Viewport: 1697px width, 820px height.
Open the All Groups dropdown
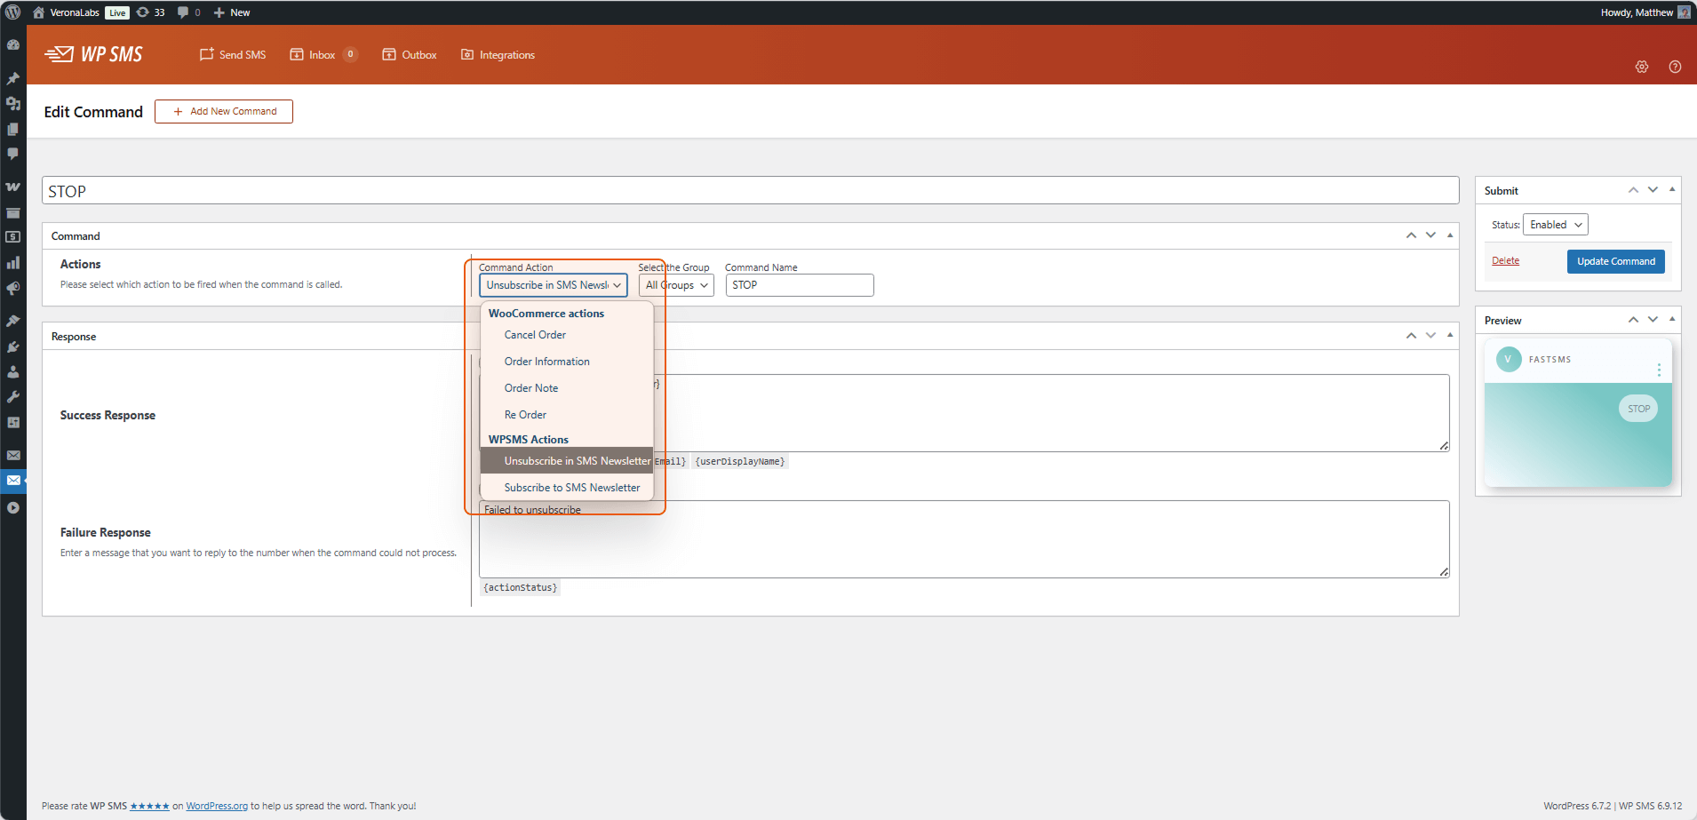coord(676,285)
